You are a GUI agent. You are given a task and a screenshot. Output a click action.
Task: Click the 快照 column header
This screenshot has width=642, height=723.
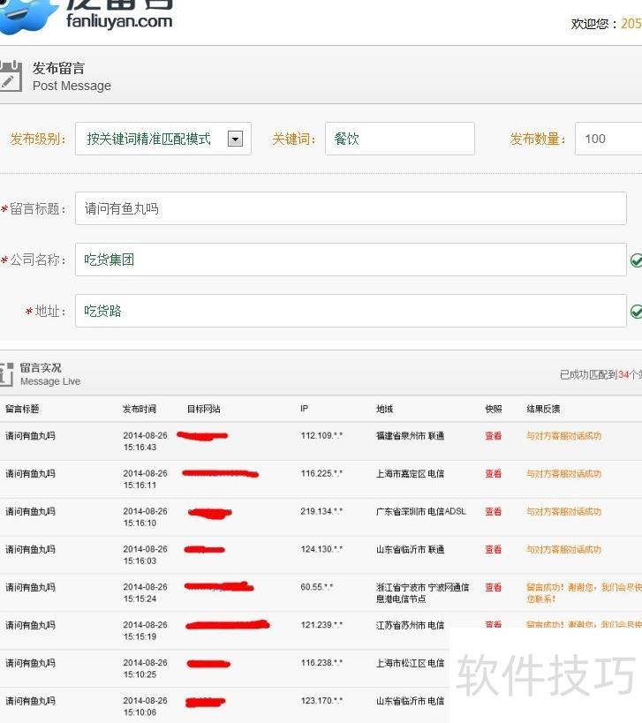pos(493,409)
